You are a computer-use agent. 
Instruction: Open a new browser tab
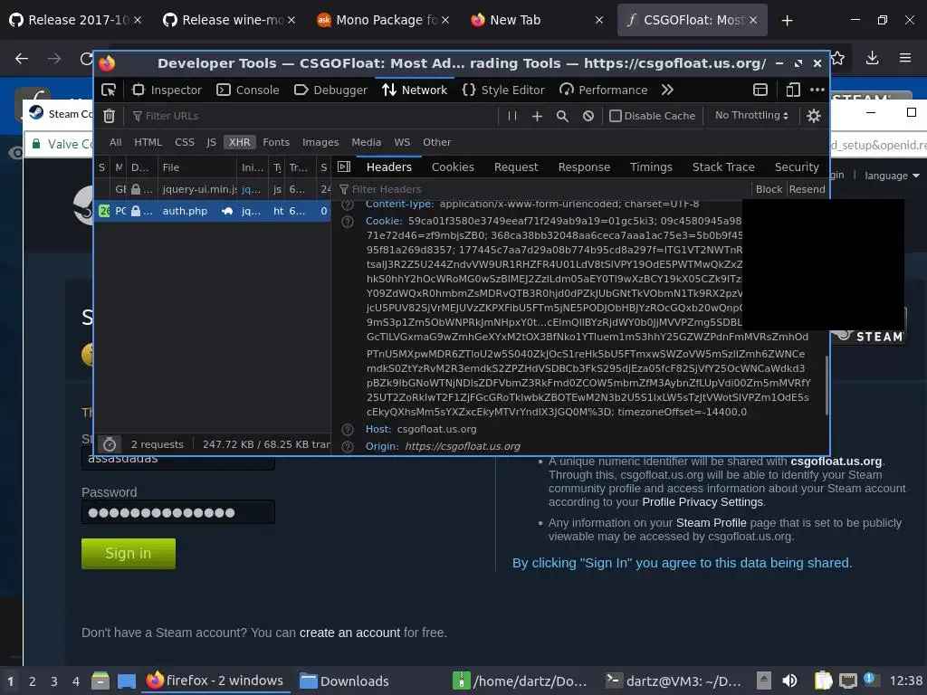(787, 21)
